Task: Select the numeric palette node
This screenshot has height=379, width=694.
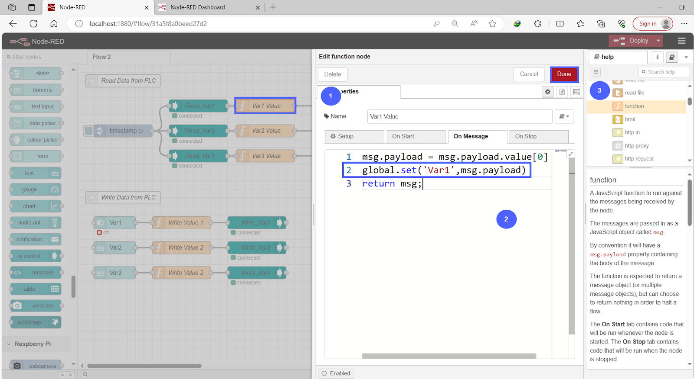Action: point(36,90)
